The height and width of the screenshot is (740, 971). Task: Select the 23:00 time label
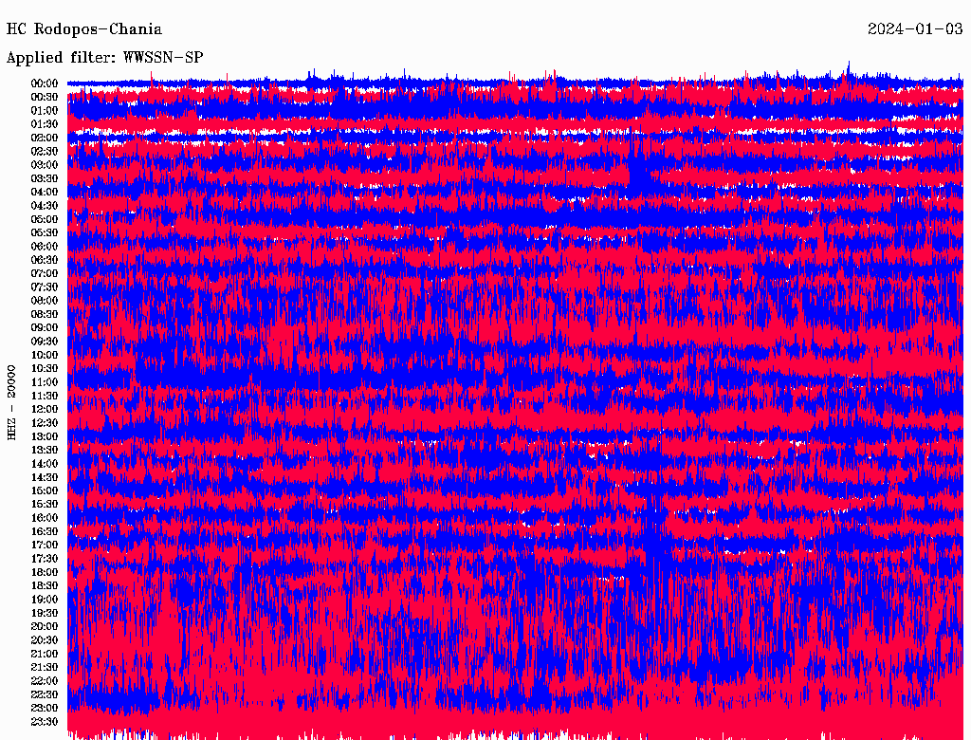point(45,709)
